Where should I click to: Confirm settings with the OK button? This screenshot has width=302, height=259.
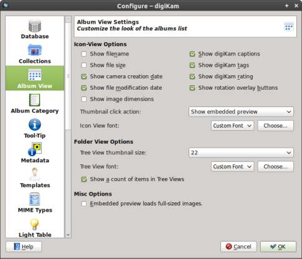pos(278,247)
